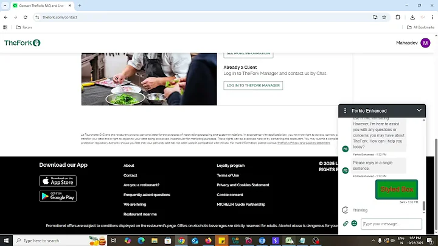The width and height of the screenshot is (438, 246).
Task: Open MICHELIN Guide Partnership link
Action: pos(241,205)
